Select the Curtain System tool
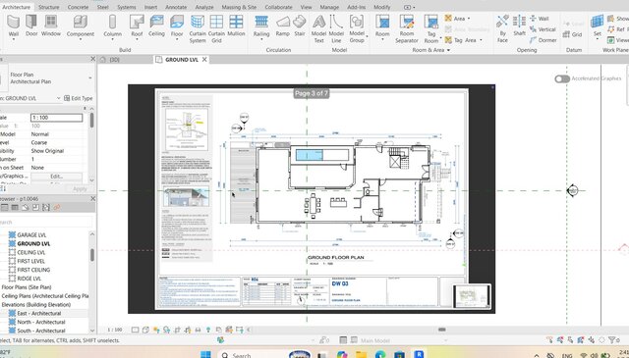The image size is (629, 358). click(x=198, y=28)
